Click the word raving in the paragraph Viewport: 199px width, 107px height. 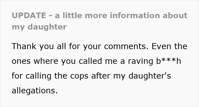[140, 62]
